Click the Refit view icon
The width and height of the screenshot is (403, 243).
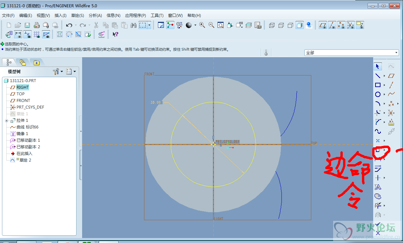tap(221, 25)
